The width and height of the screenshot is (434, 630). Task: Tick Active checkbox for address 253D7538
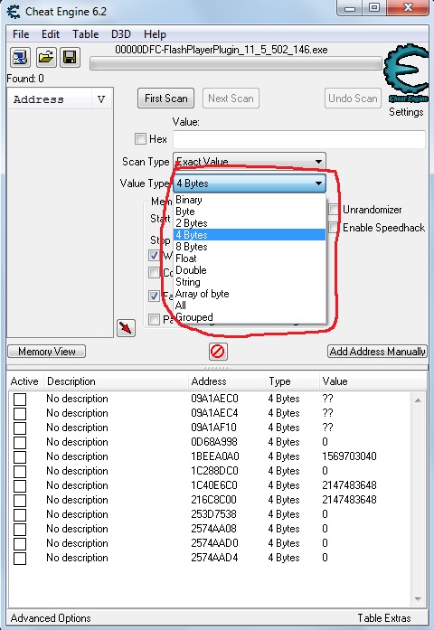[x=20, y=514]
